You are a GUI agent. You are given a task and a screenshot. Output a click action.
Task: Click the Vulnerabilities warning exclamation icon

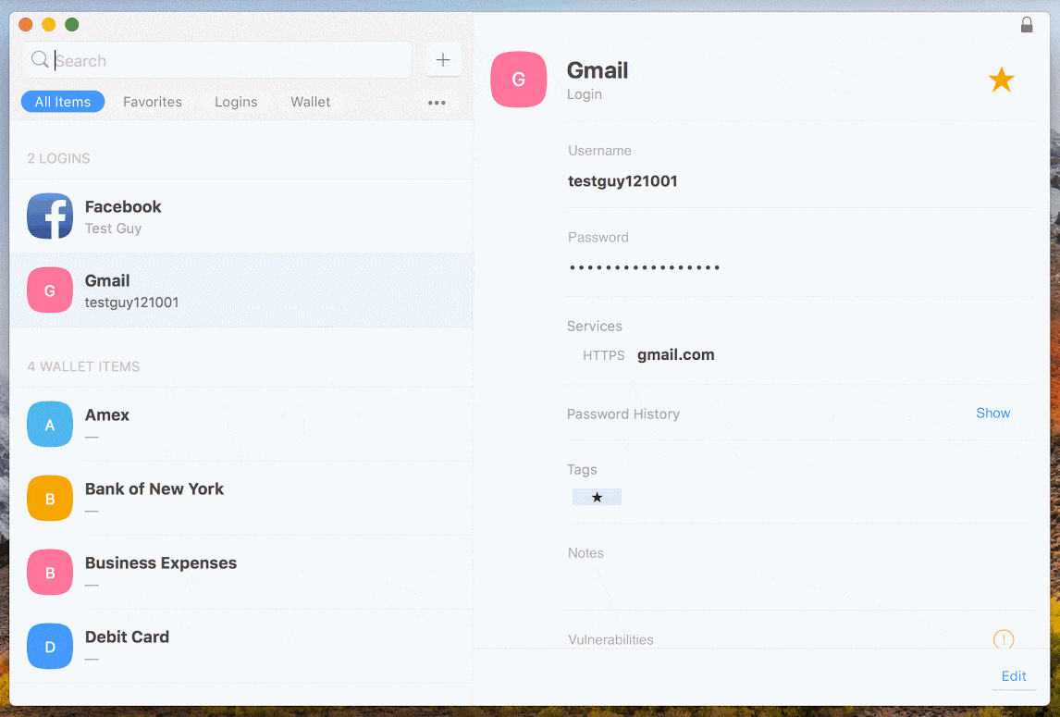point(1004,638)
